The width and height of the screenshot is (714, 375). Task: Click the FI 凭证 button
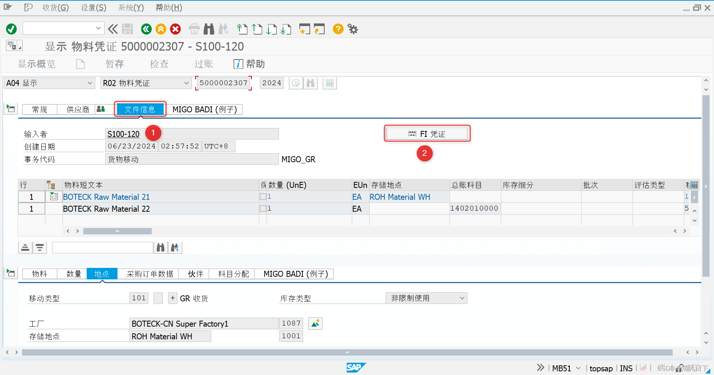pyautogui.click(x=427, y=134)
